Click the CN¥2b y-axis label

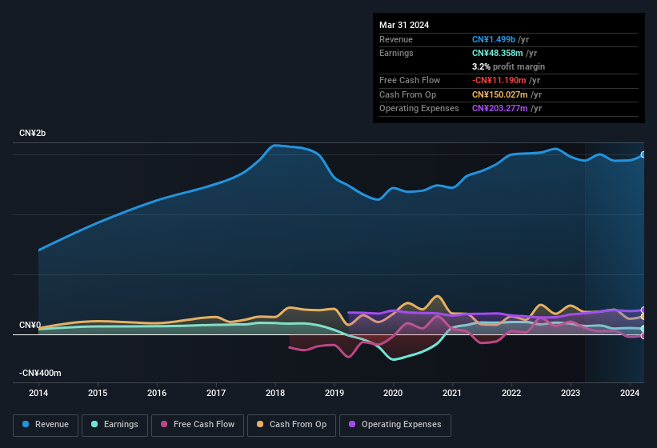[32, 133]
